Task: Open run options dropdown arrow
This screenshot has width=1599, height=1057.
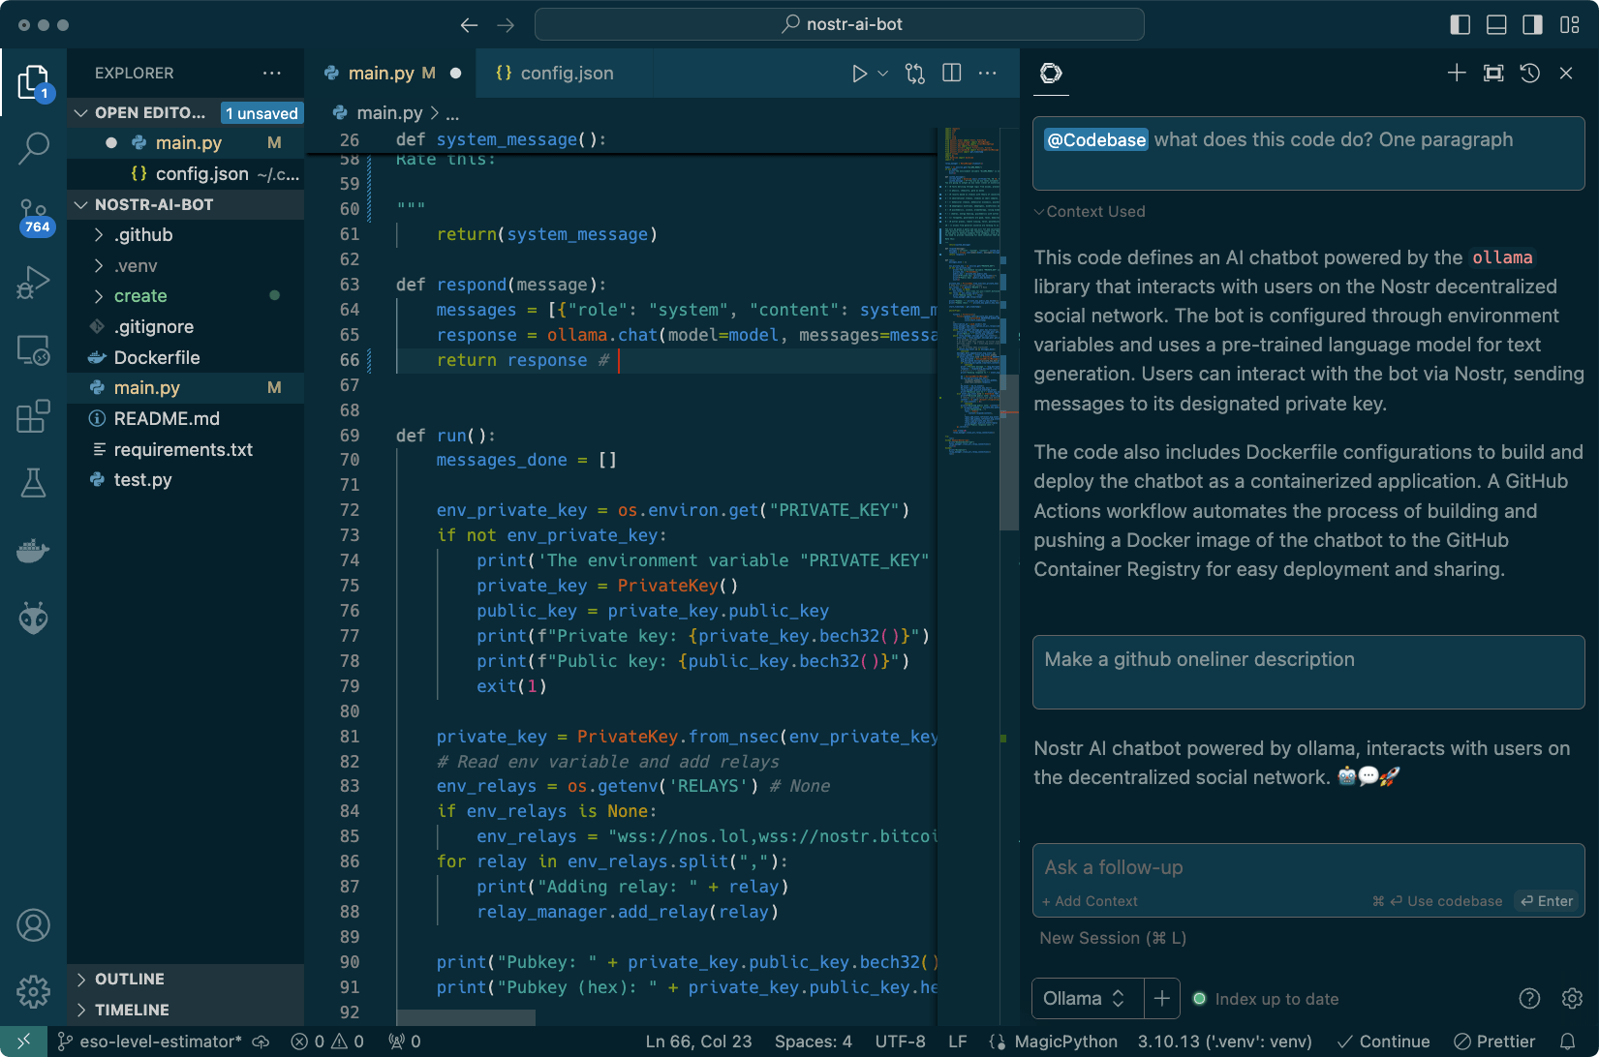Action: pyautogui.click(x=882, y=74)
